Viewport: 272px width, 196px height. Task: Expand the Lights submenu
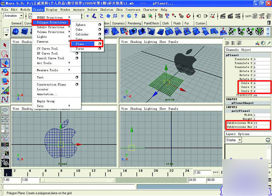coord(69,37)
